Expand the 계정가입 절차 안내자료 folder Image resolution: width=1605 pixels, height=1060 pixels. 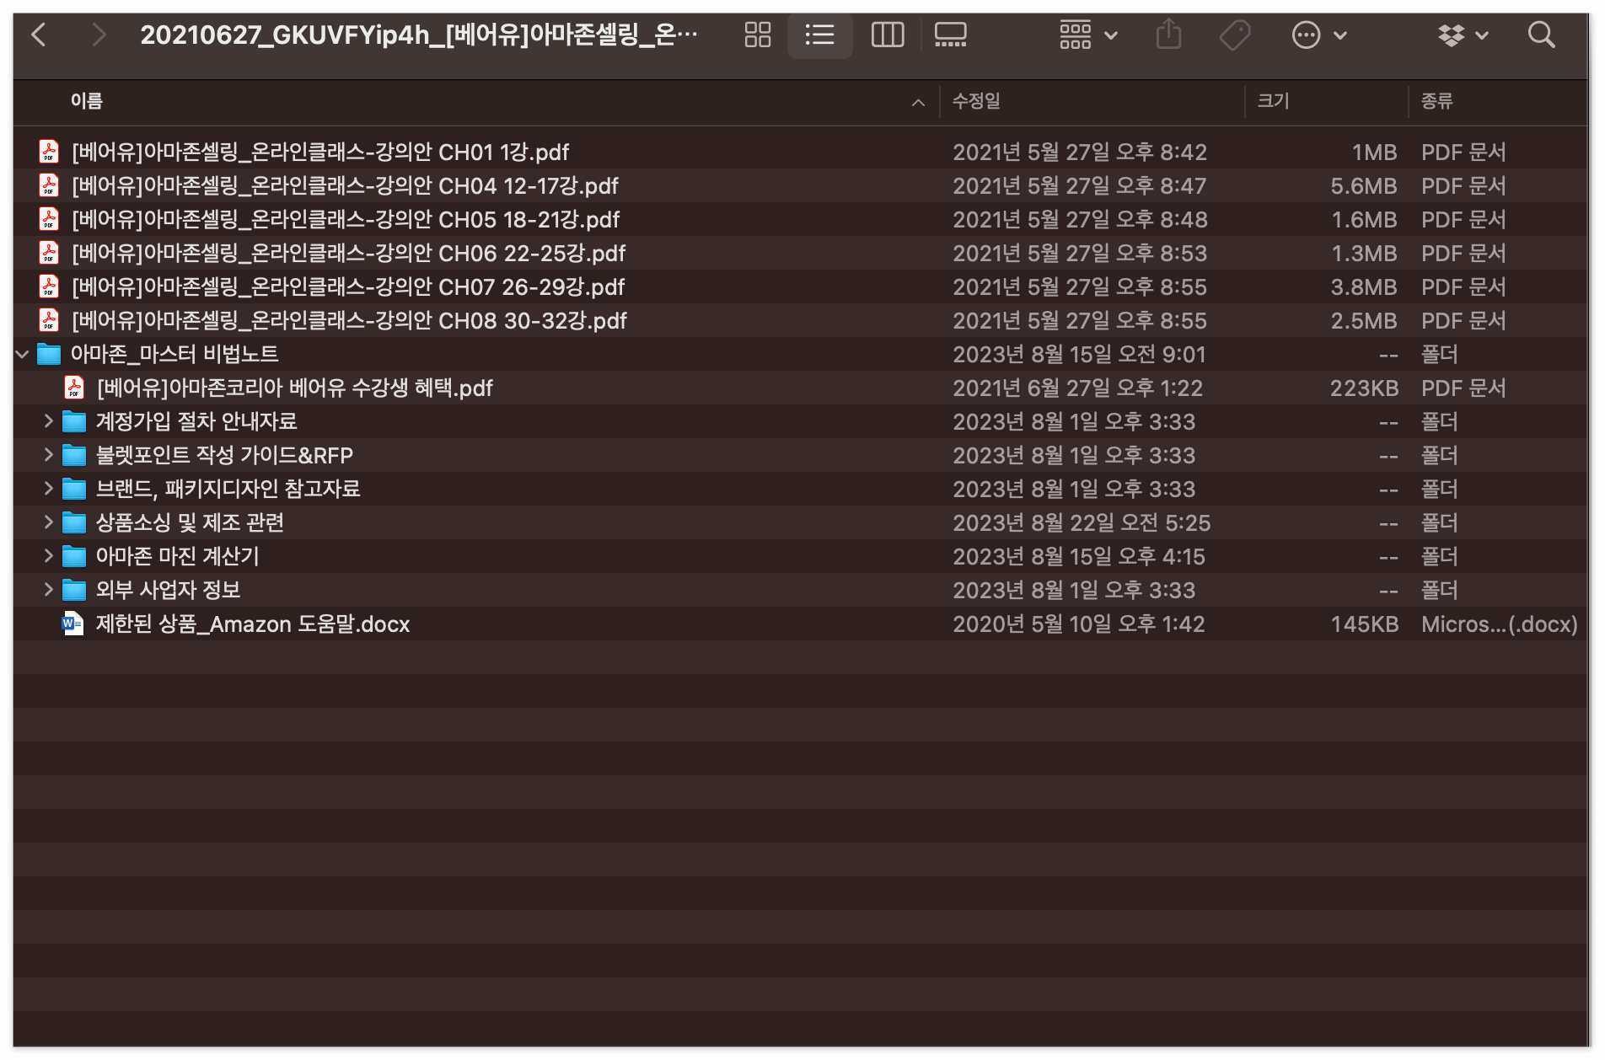(x=48, y=421)
